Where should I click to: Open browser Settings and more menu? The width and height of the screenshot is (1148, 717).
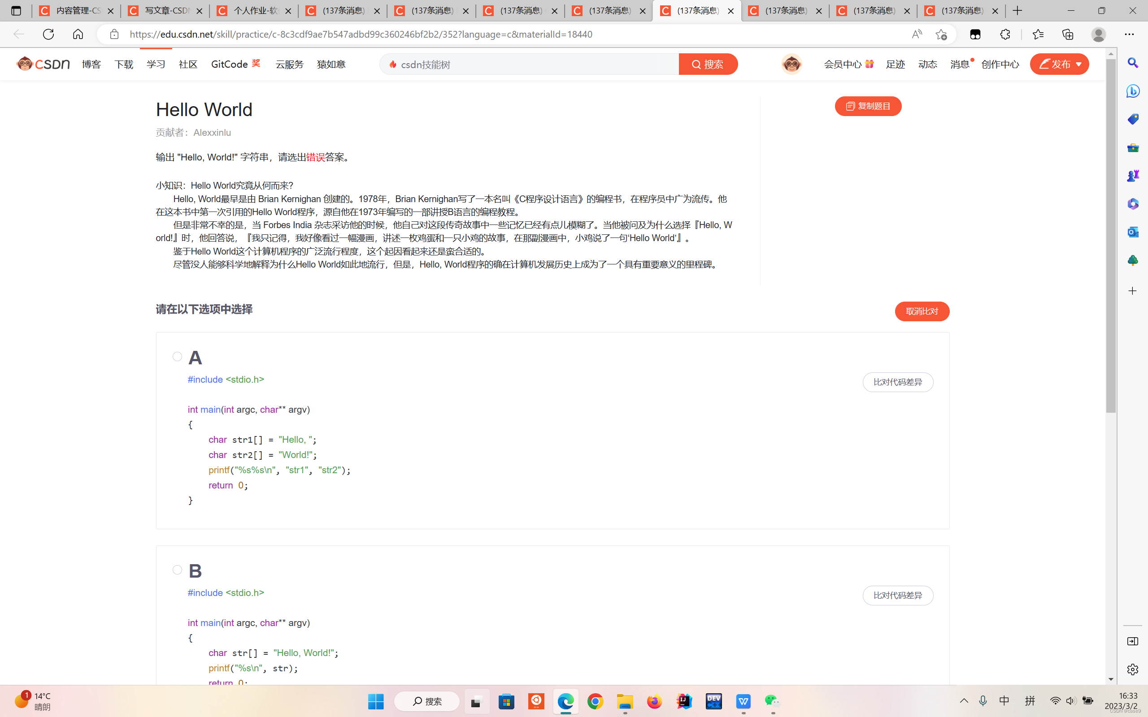[x=1129, y=34]
